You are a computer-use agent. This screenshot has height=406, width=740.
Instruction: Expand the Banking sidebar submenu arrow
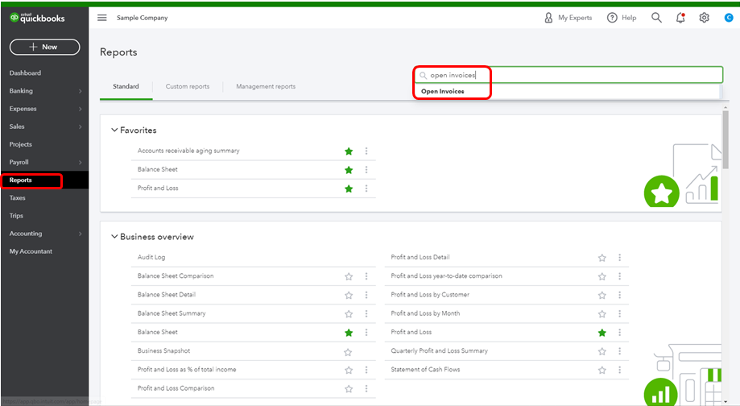point(81,91)
